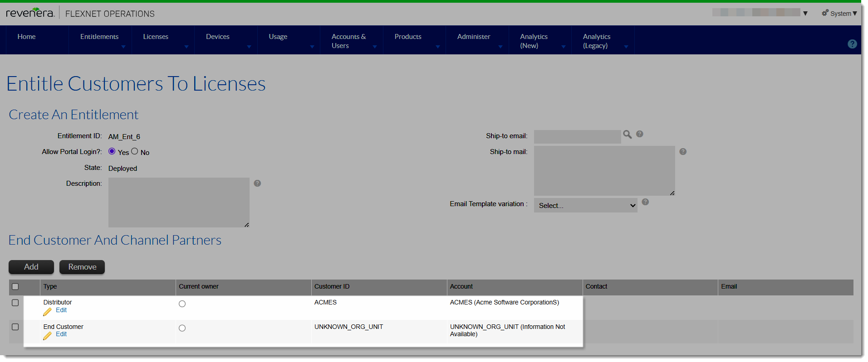Click inside the Description text area

pyautogui.click(x=178, y=202)
